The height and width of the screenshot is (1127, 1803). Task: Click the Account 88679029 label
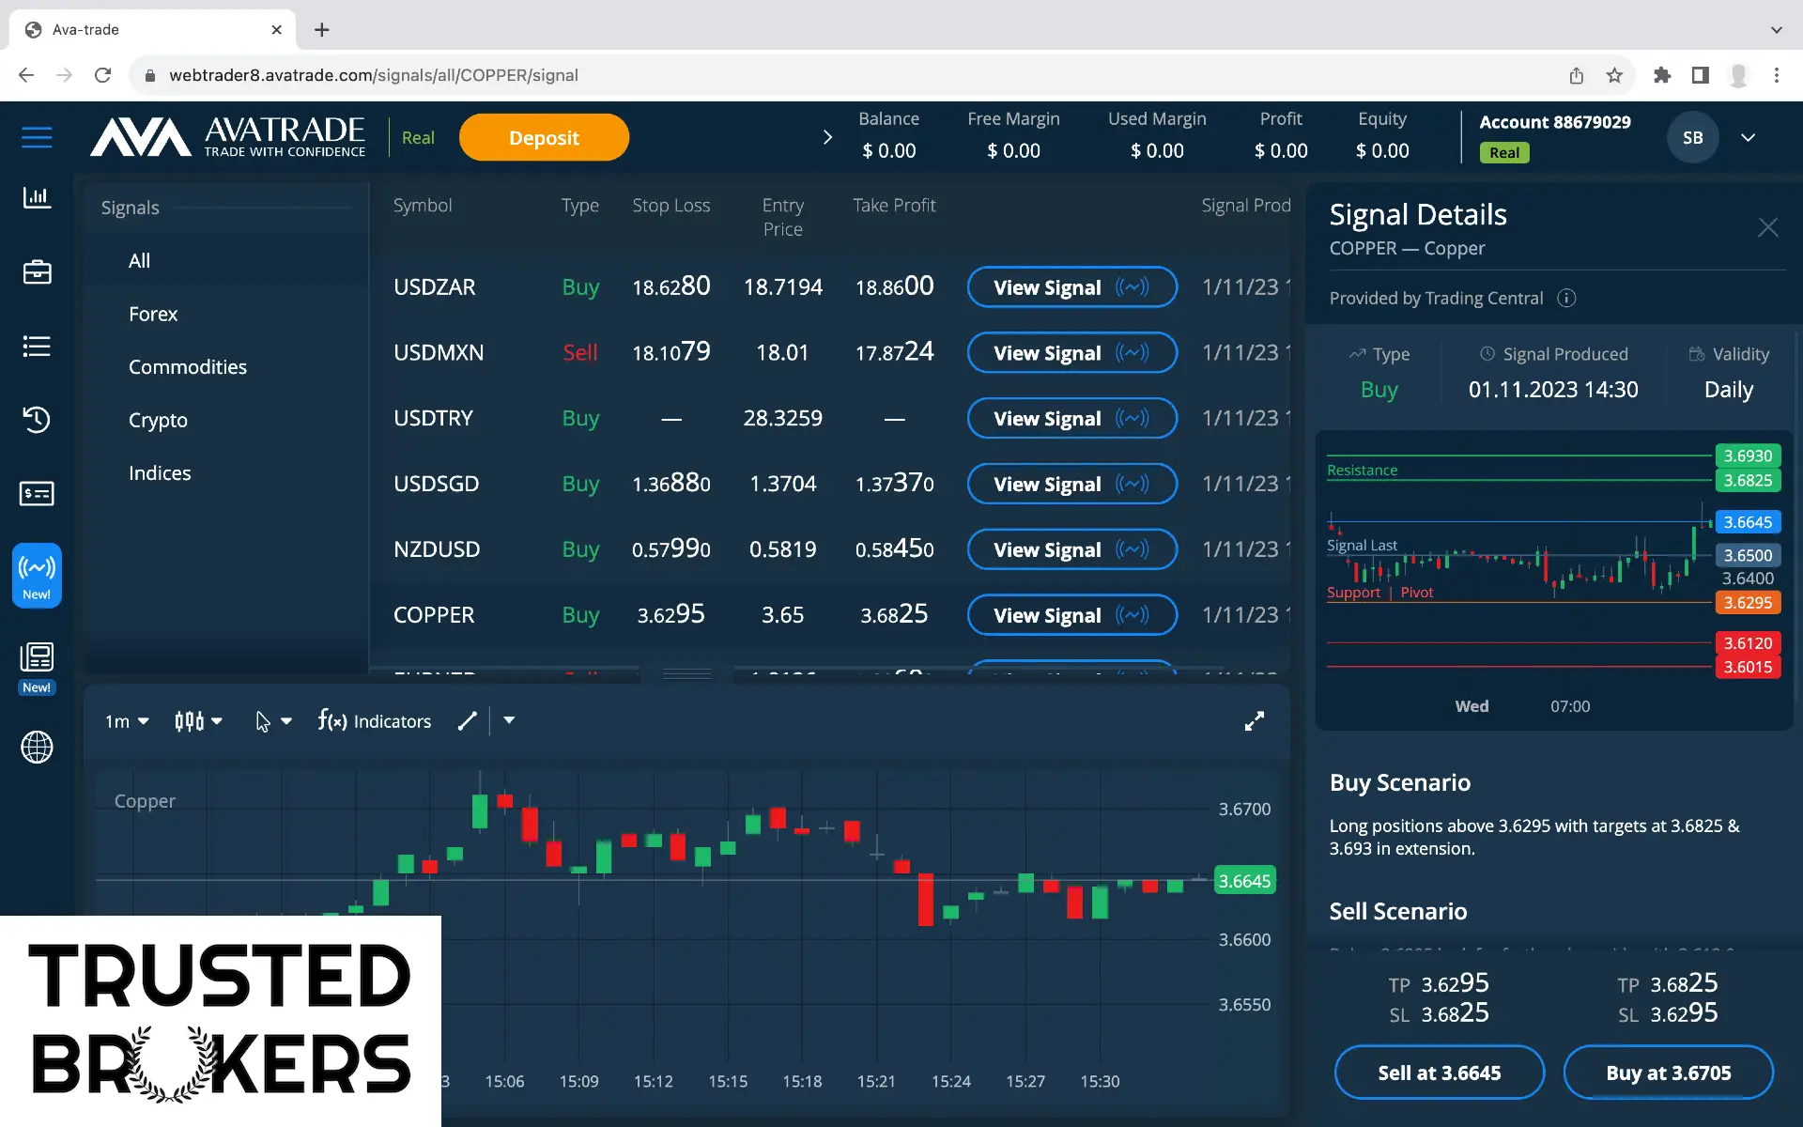tap(1555, 122)
